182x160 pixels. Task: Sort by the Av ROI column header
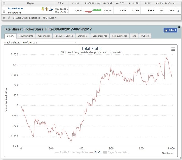click(x=120, y=3)
